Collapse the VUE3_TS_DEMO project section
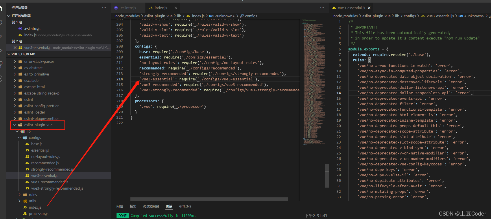Viewport: 491px width, 219px height. click(9, 54)
